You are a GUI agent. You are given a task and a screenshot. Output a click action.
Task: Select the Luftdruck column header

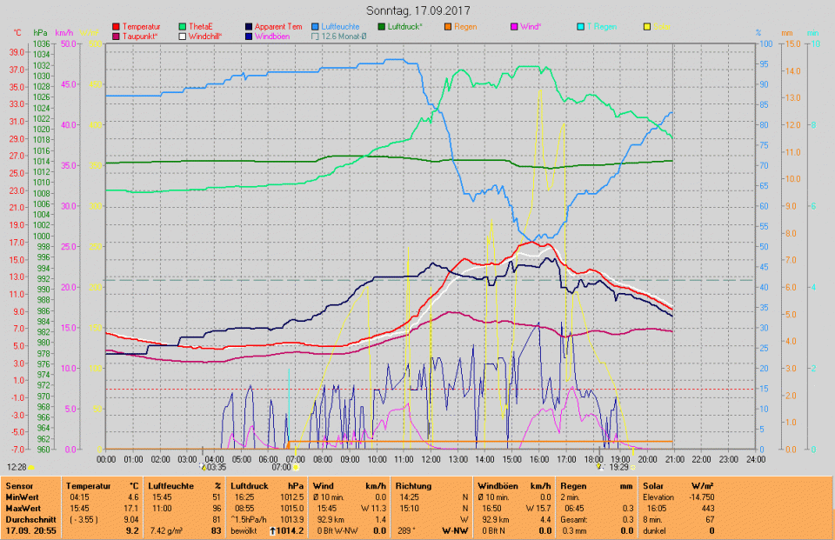tap(247, 485)
